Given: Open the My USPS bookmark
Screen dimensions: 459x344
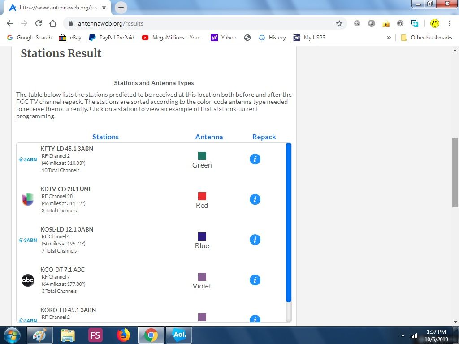Looking at the screenshot, I should pos(309,38).
